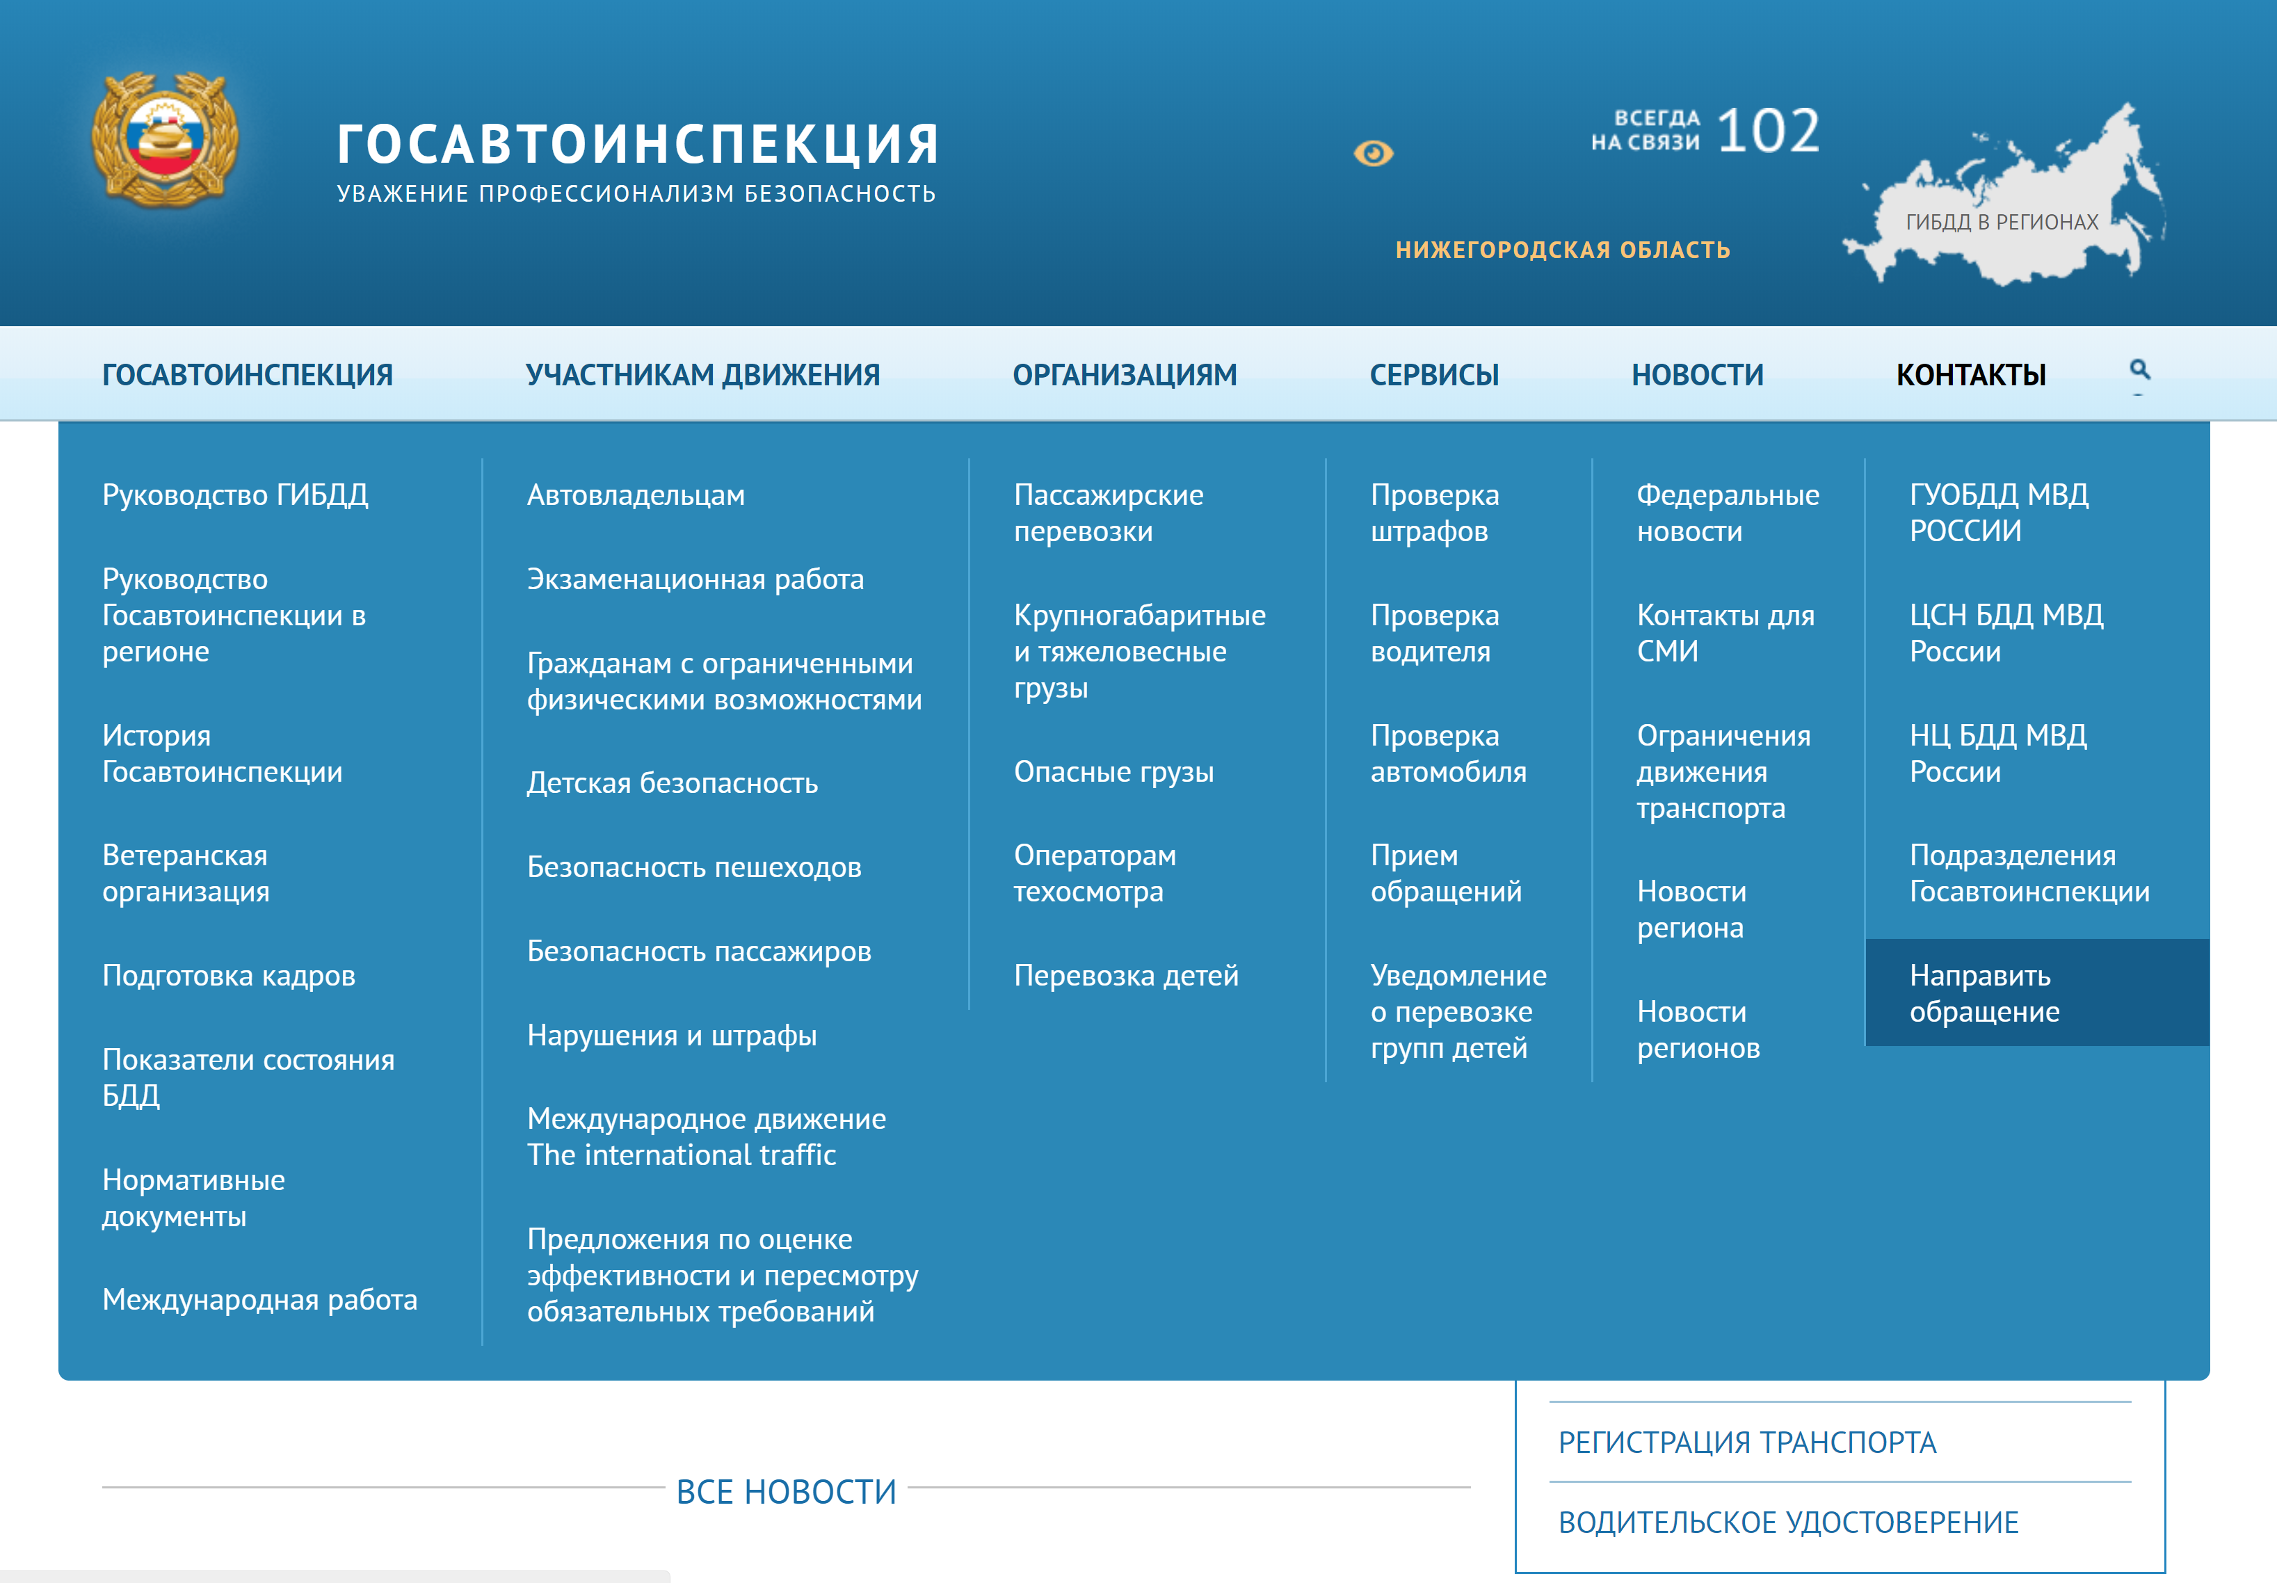Open the ГОСАВТОИНСПЕКЦИЯ main menu item
The image size is (2277, 1583).
(x=248, y=375)
